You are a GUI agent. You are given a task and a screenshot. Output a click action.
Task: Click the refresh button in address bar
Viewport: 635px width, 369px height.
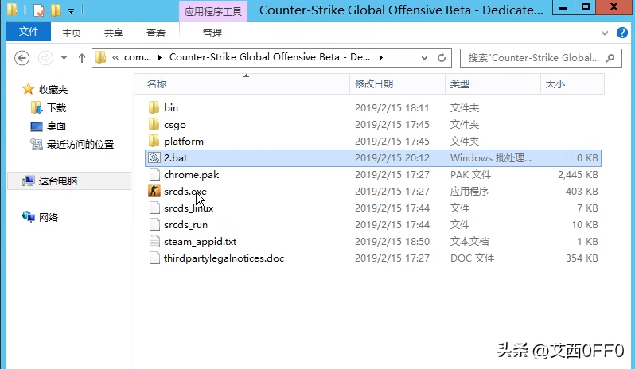click(442, 58)
